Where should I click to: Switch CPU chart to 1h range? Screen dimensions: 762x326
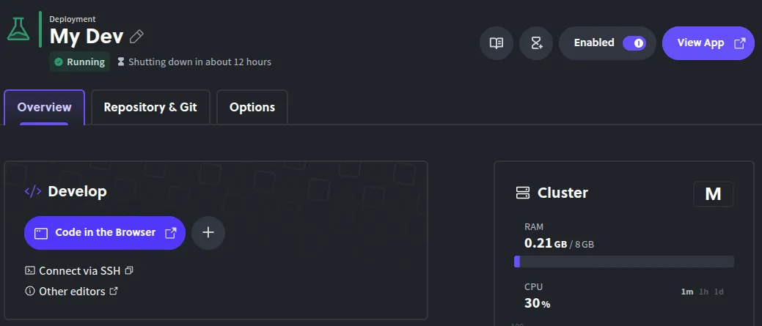(x=704, y=292)
